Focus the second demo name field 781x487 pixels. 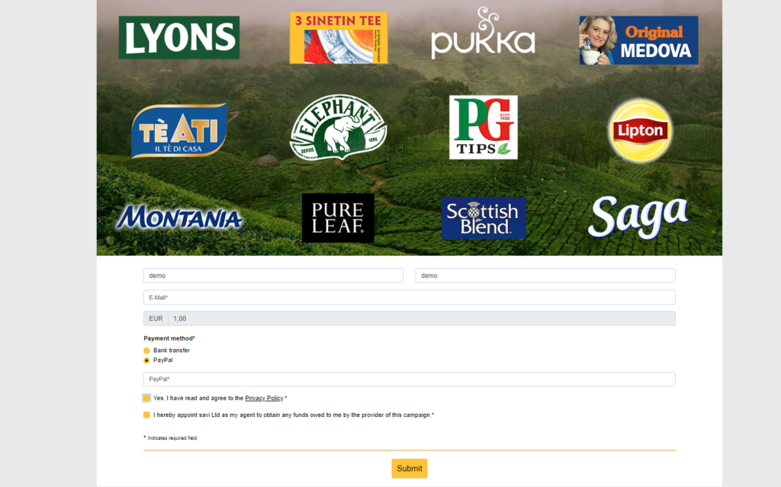545,275
